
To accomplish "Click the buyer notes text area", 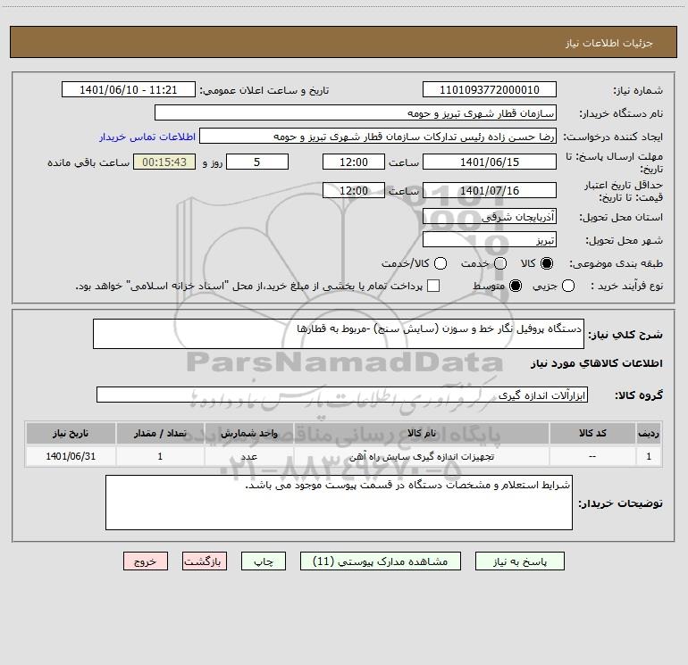I will [x=339, y=503].
